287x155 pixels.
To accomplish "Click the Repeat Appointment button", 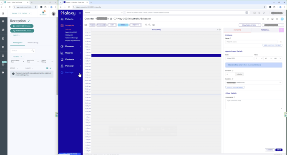I will pyautogui.click(x=235, y=87).
